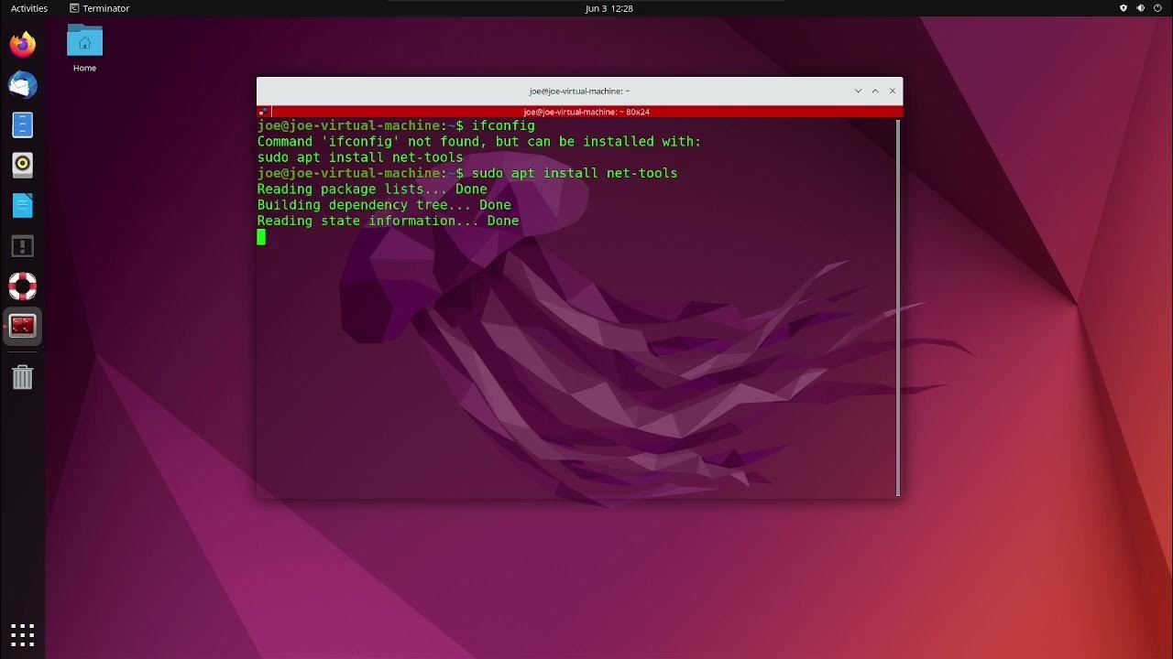Click the 'Building dependency tree... Done' line

point(384,205)
